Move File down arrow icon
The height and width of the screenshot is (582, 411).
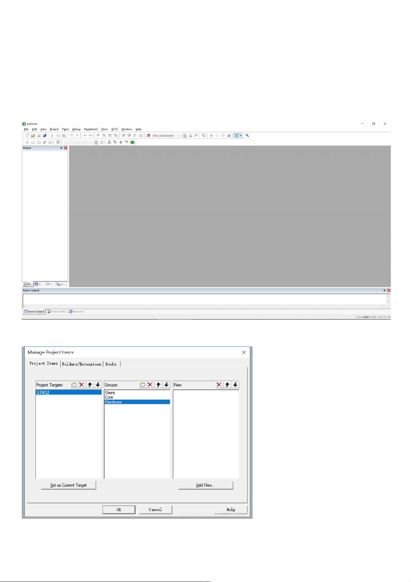tap(235, 385)
